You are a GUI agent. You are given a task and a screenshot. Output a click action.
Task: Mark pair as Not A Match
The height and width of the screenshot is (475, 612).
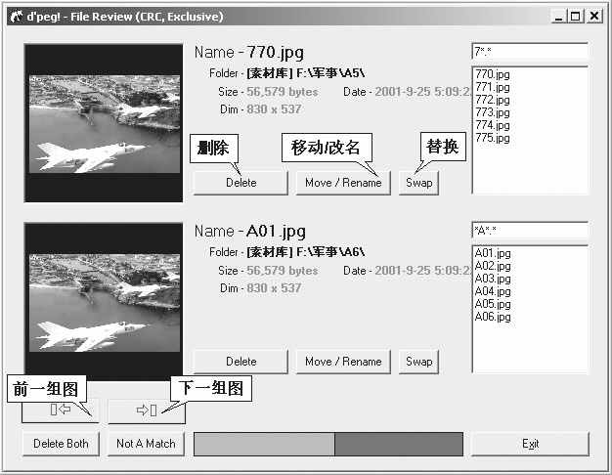click(x=146, y=444)
